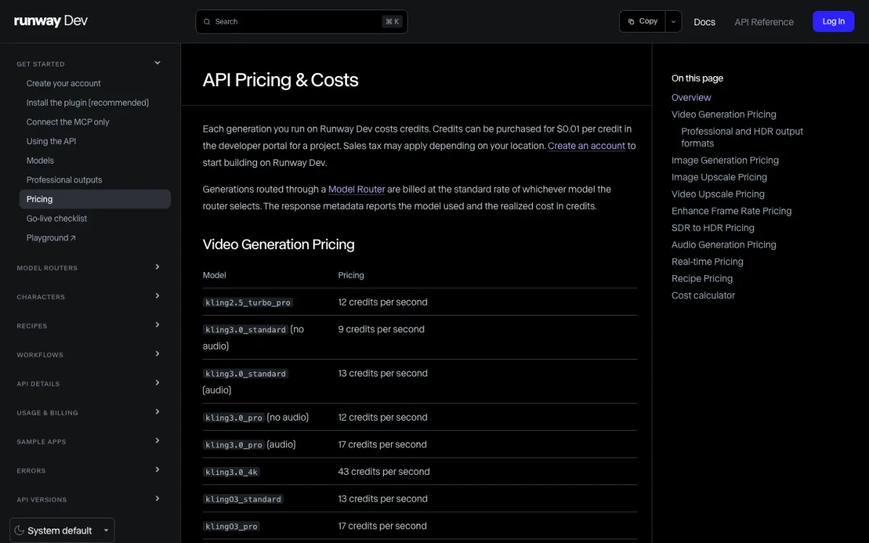Go to Create your account page
The image size is (869, 543).
pyautogui.click(x=64, y=83)
